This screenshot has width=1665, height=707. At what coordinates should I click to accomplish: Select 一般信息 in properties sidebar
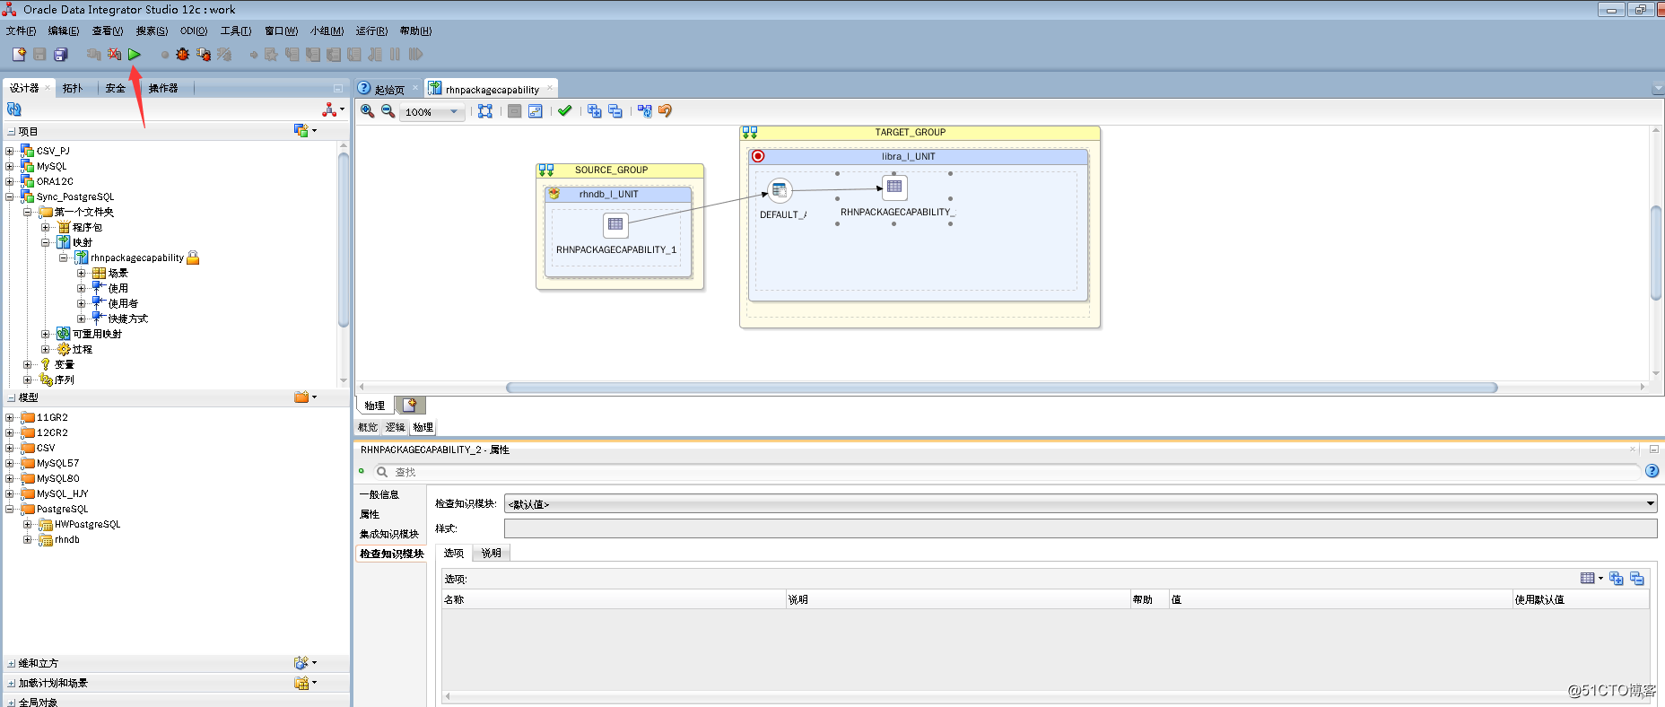tap(379, 494)
